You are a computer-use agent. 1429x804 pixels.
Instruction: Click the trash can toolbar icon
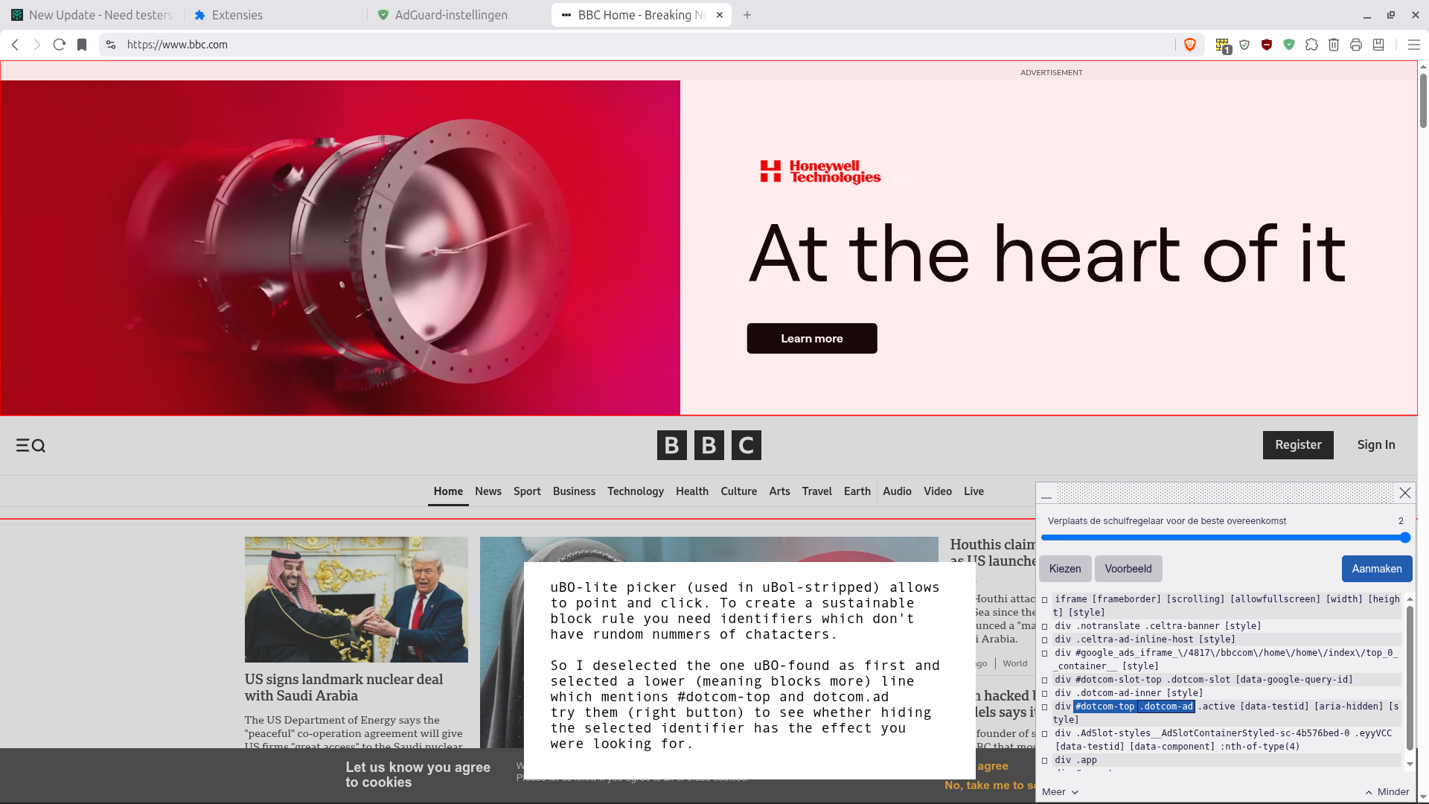pyautogui.click(x=1334, y=45)
